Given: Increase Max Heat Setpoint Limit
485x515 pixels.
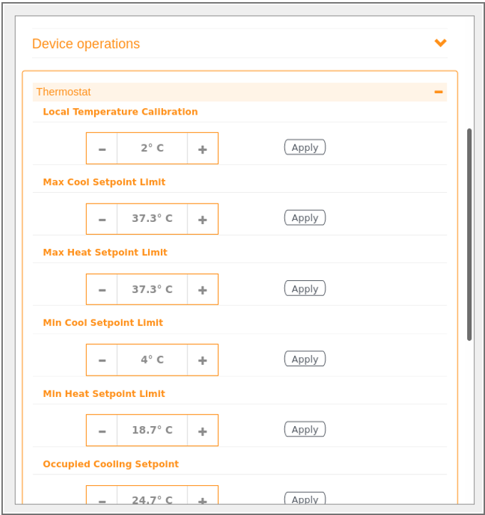Looking at the screenshot, I should [x=202, y=290].
